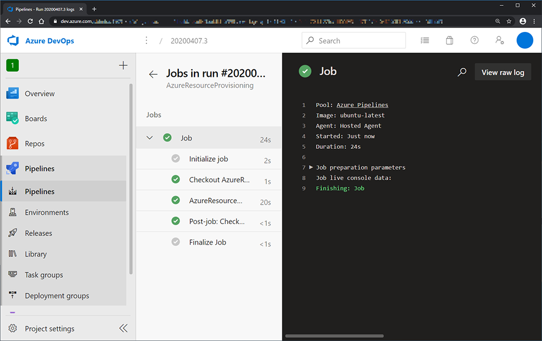Collapse the Job steps chevron
This screenshot has height=341, width=542.
point(150,137)
